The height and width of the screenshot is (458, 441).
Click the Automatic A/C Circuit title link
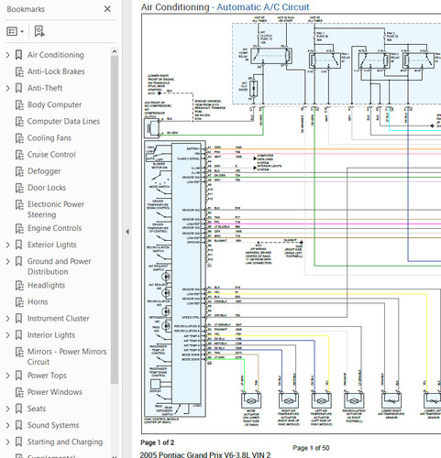point(263,6)
